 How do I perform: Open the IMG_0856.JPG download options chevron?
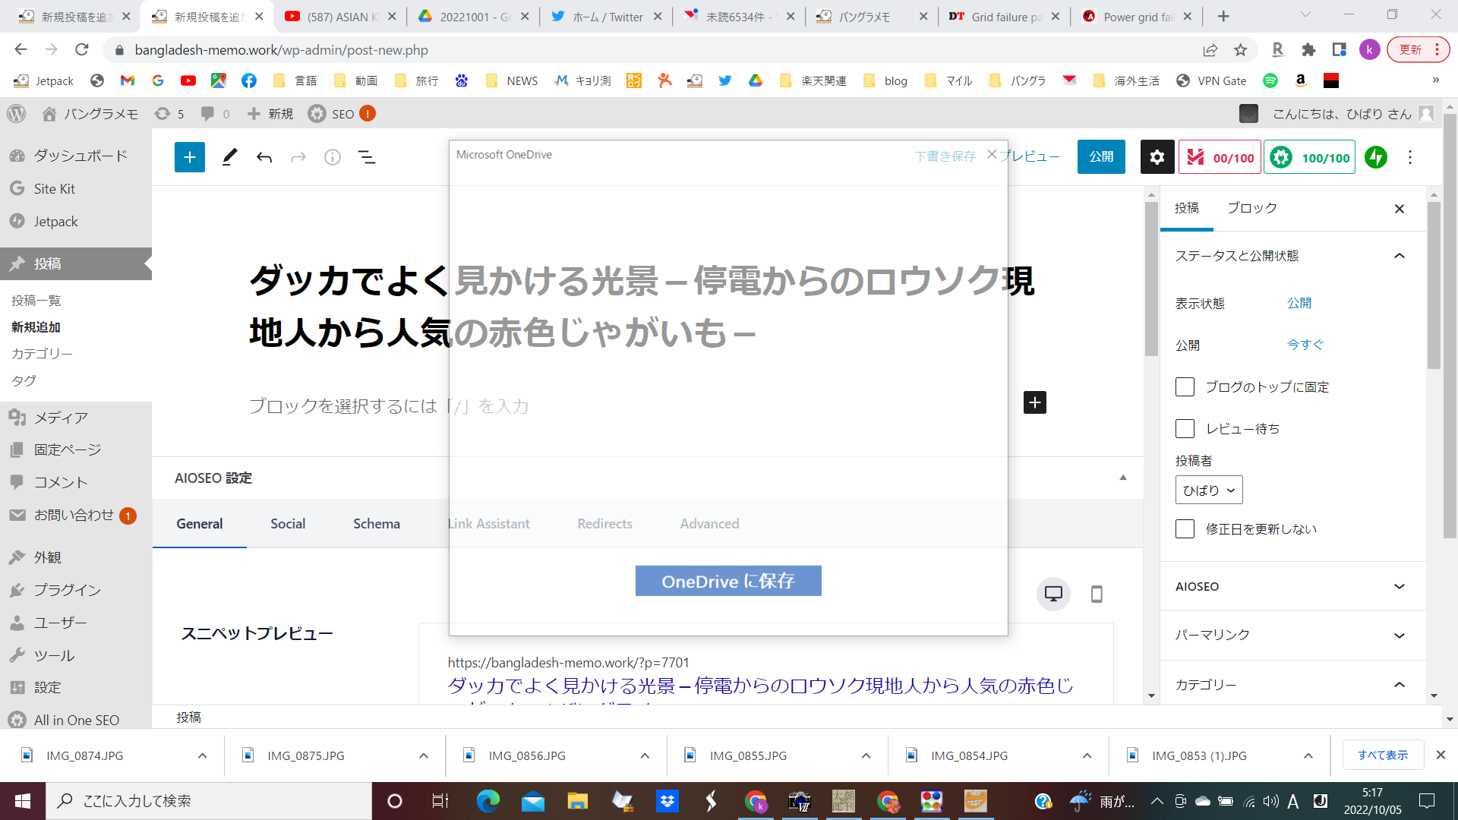(645, 756)
